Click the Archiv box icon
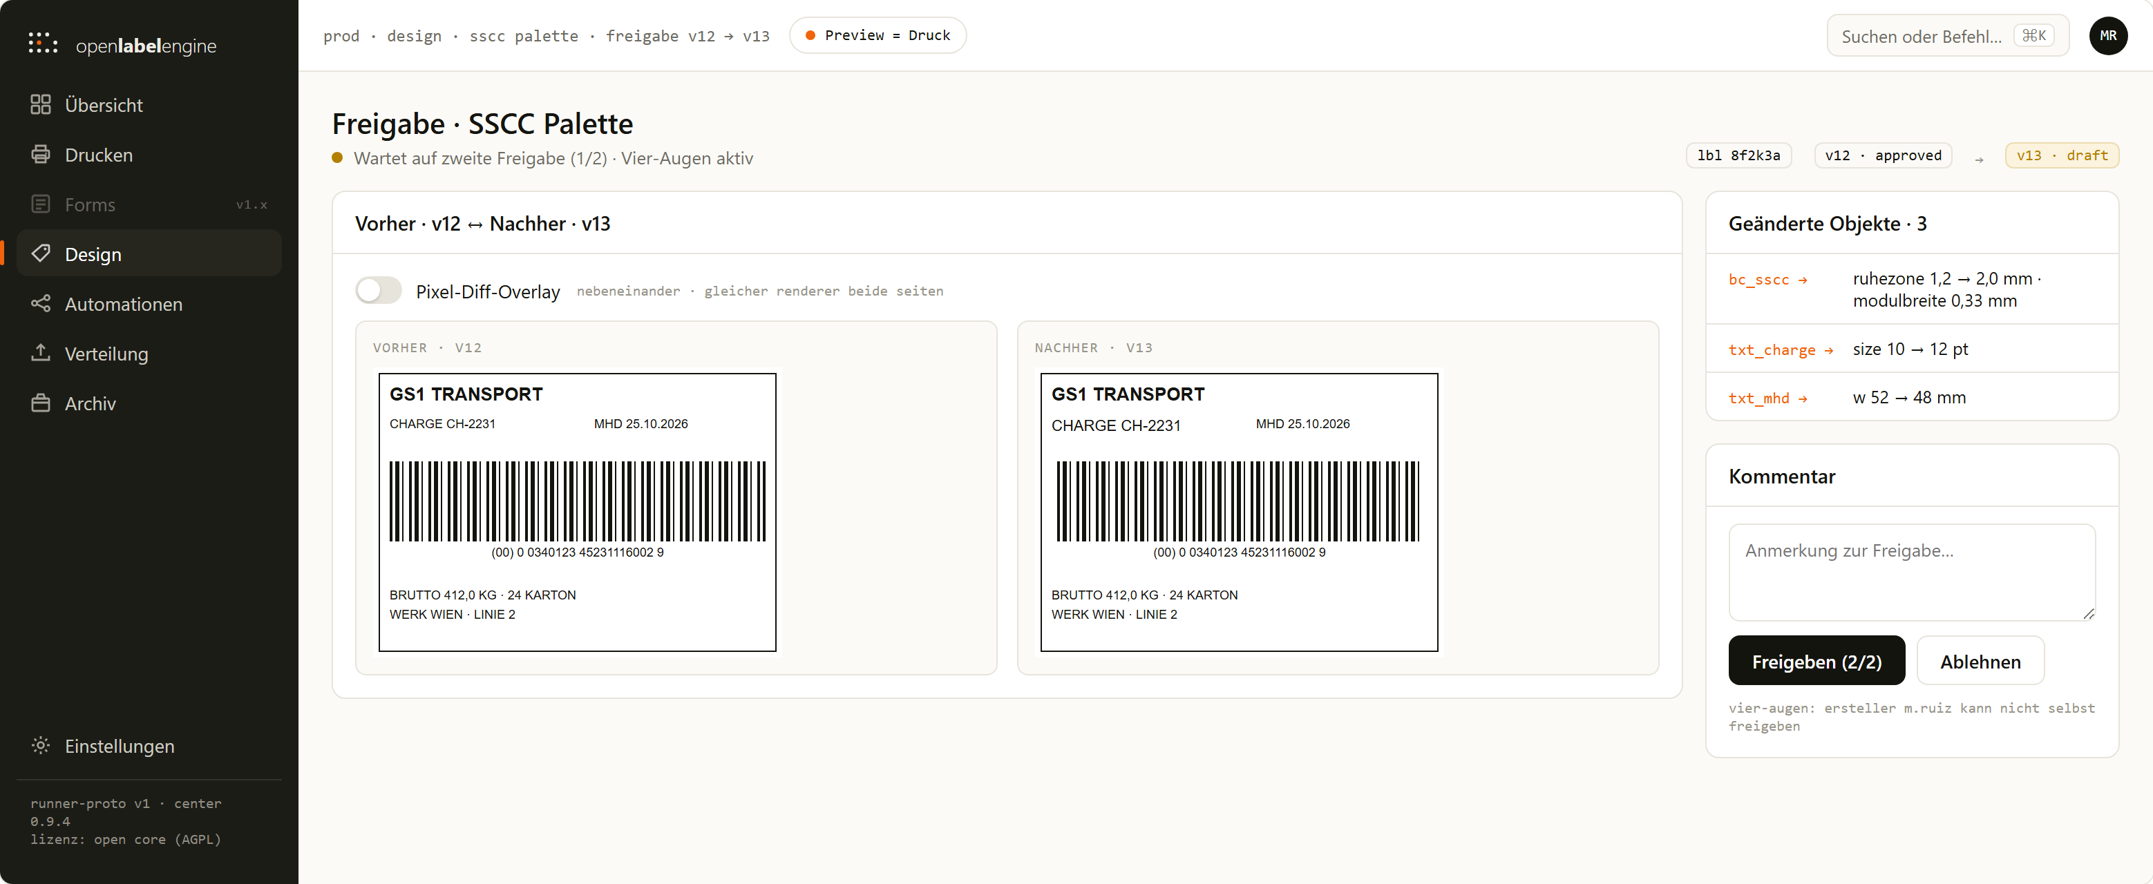Viewport: 2153px width, 884px height. [x=40, y=403]
